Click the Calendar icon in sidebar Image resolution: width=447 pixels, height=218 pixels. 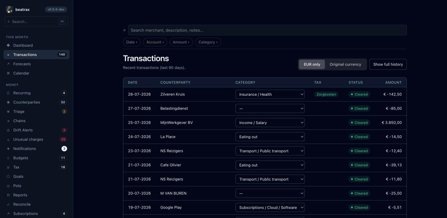8,73
